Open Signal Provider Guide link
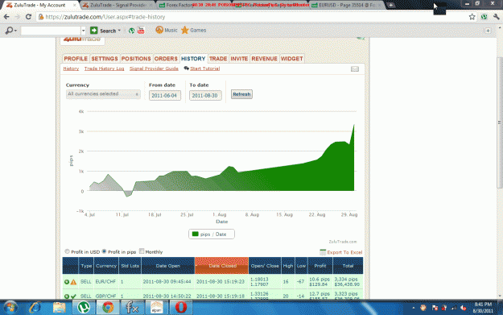The height and width of the screenshot is (315, 503). [x=154, y=68]
